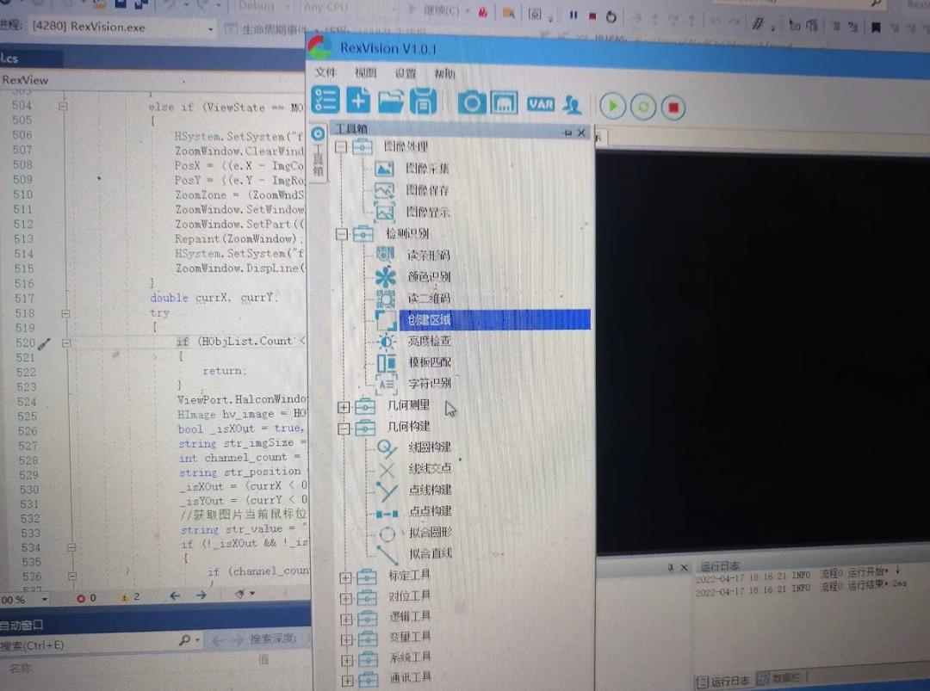Open the 设置 menu in RexVision
The height and width of the screenshot is (691, 930).
click(406, 73)
